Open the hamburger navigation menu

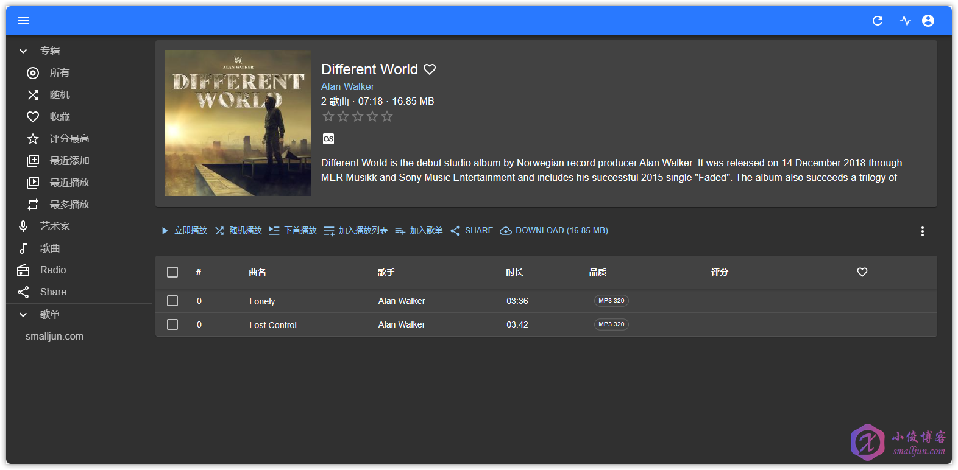24,21
